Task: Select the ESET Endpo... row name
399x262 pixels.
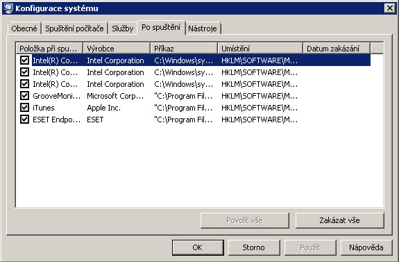Action: tap(56, 120)
